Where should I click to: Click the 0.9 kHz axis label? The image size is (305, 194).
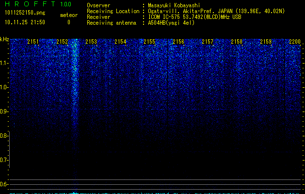pos(4,112)
